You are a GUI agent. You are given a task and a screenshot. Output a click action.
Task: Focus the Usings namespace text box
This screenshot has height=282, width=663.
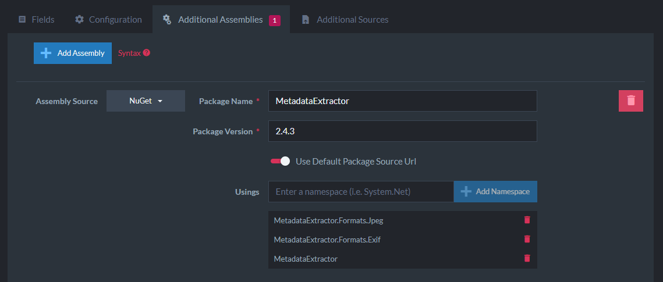click(361, 191)
